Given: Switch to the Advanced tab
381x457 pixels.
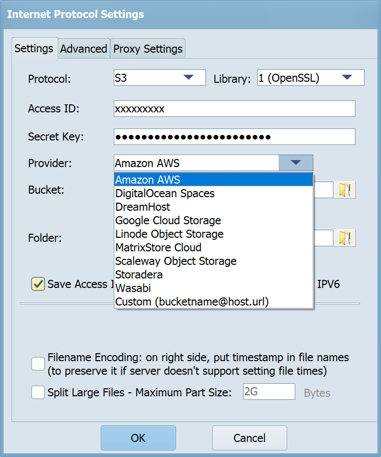Looking at the screenshot, I should (84, 49).
